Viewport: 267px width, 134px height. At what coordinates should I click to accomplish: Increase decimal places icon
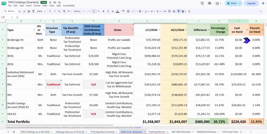[64, 11]
